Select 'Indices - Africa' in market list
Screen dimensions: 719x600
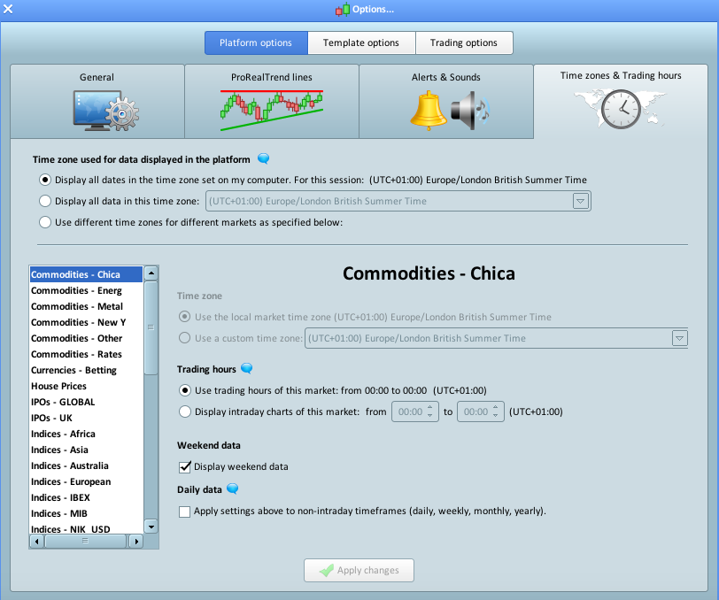(x=86, y=434)
